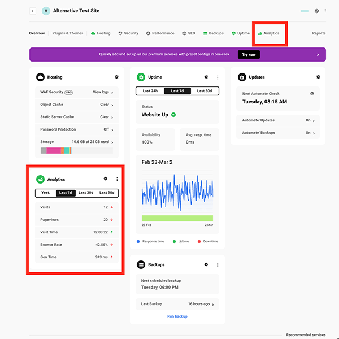The width and height of the screenshot is (339, 339).
Task: Expand Password Protection Off row
Action: [77, 129]
